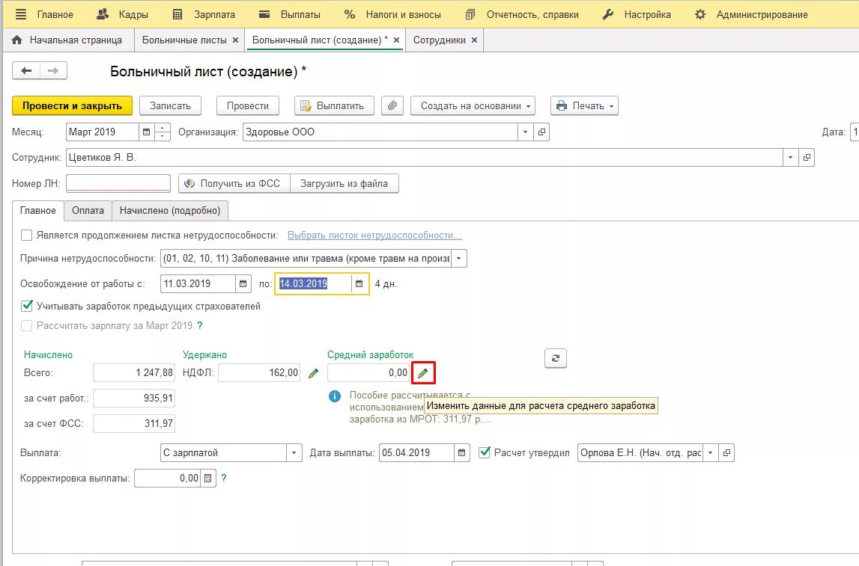This screenshot has width=859, height=566.
Task: Open the Настройка section
Action: click(x=637, y=15)
